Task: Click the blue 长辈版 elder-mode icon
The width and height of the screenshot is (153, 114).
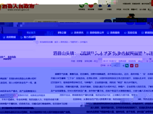Action: pos(109,6)
